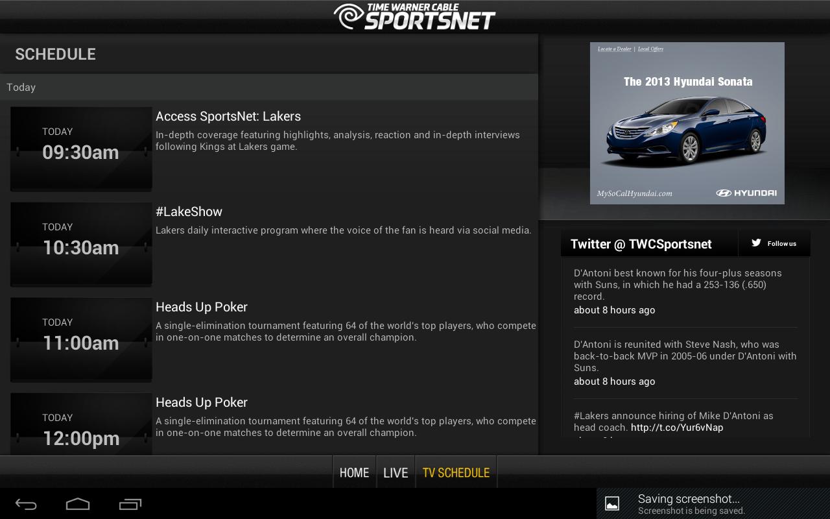Open the Saving screenshot notification
830x519 pixels.
(x=713, y=503)
